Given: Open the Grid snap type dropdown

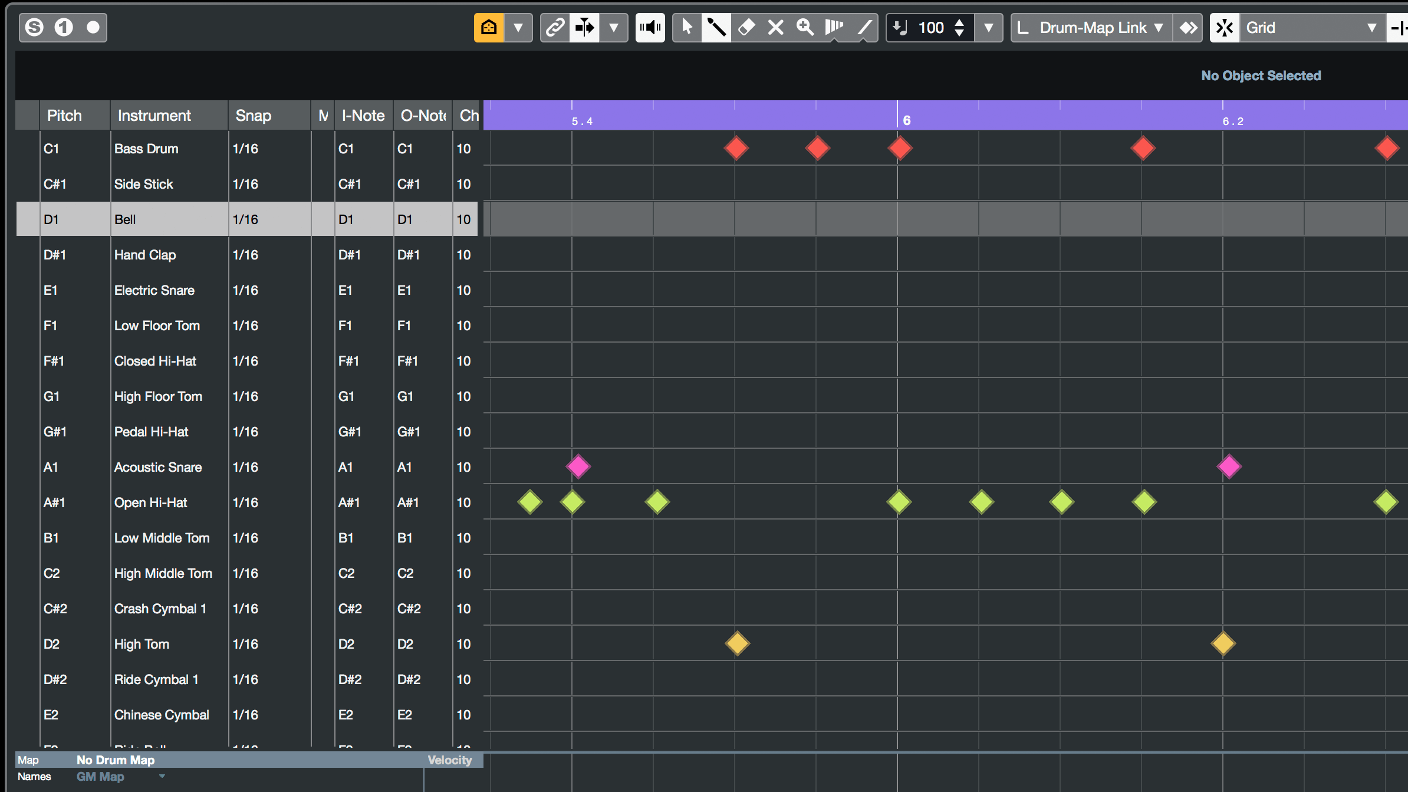Looking at the screenshot, I should 1311,27.
